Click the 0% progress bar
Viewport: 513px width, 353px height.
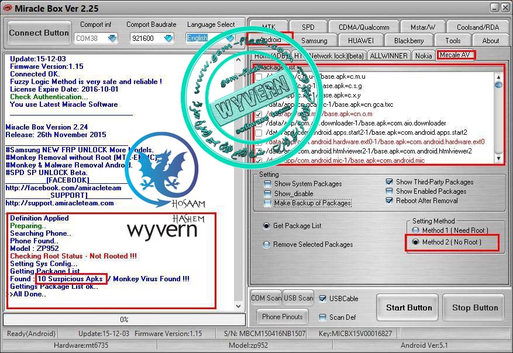tap(125, 319)
